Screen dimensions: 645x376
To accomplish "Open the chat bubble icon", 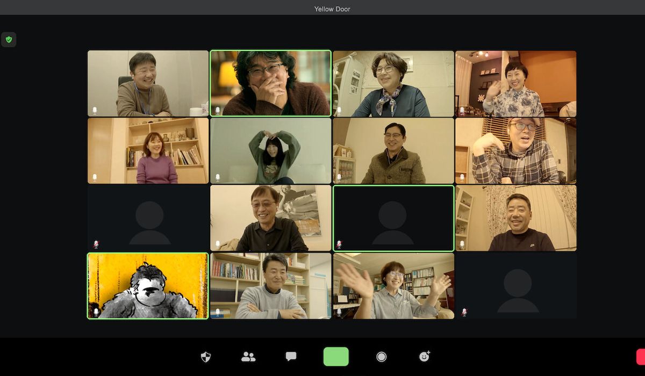I will tap(291, 357).
